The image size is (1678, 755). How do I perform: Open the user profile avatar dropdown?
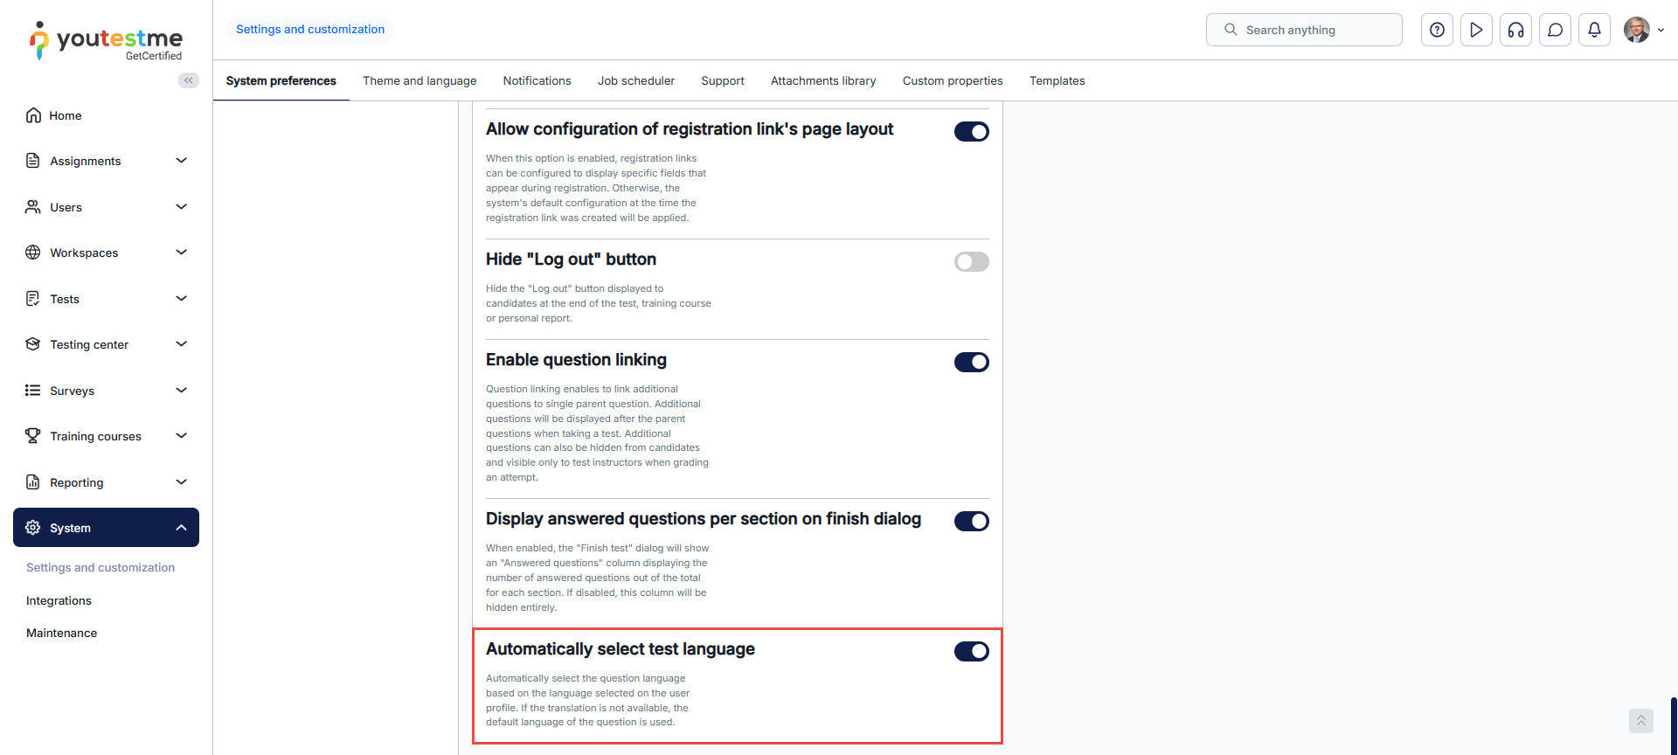[1643, 30]
